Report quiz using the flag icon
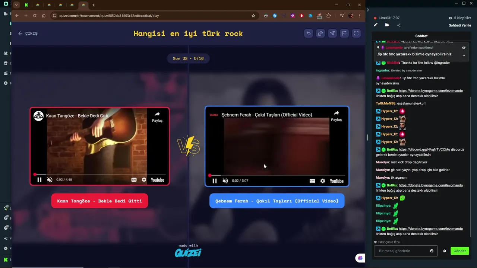This screenshot has height=268, width=477. (344, 33)
